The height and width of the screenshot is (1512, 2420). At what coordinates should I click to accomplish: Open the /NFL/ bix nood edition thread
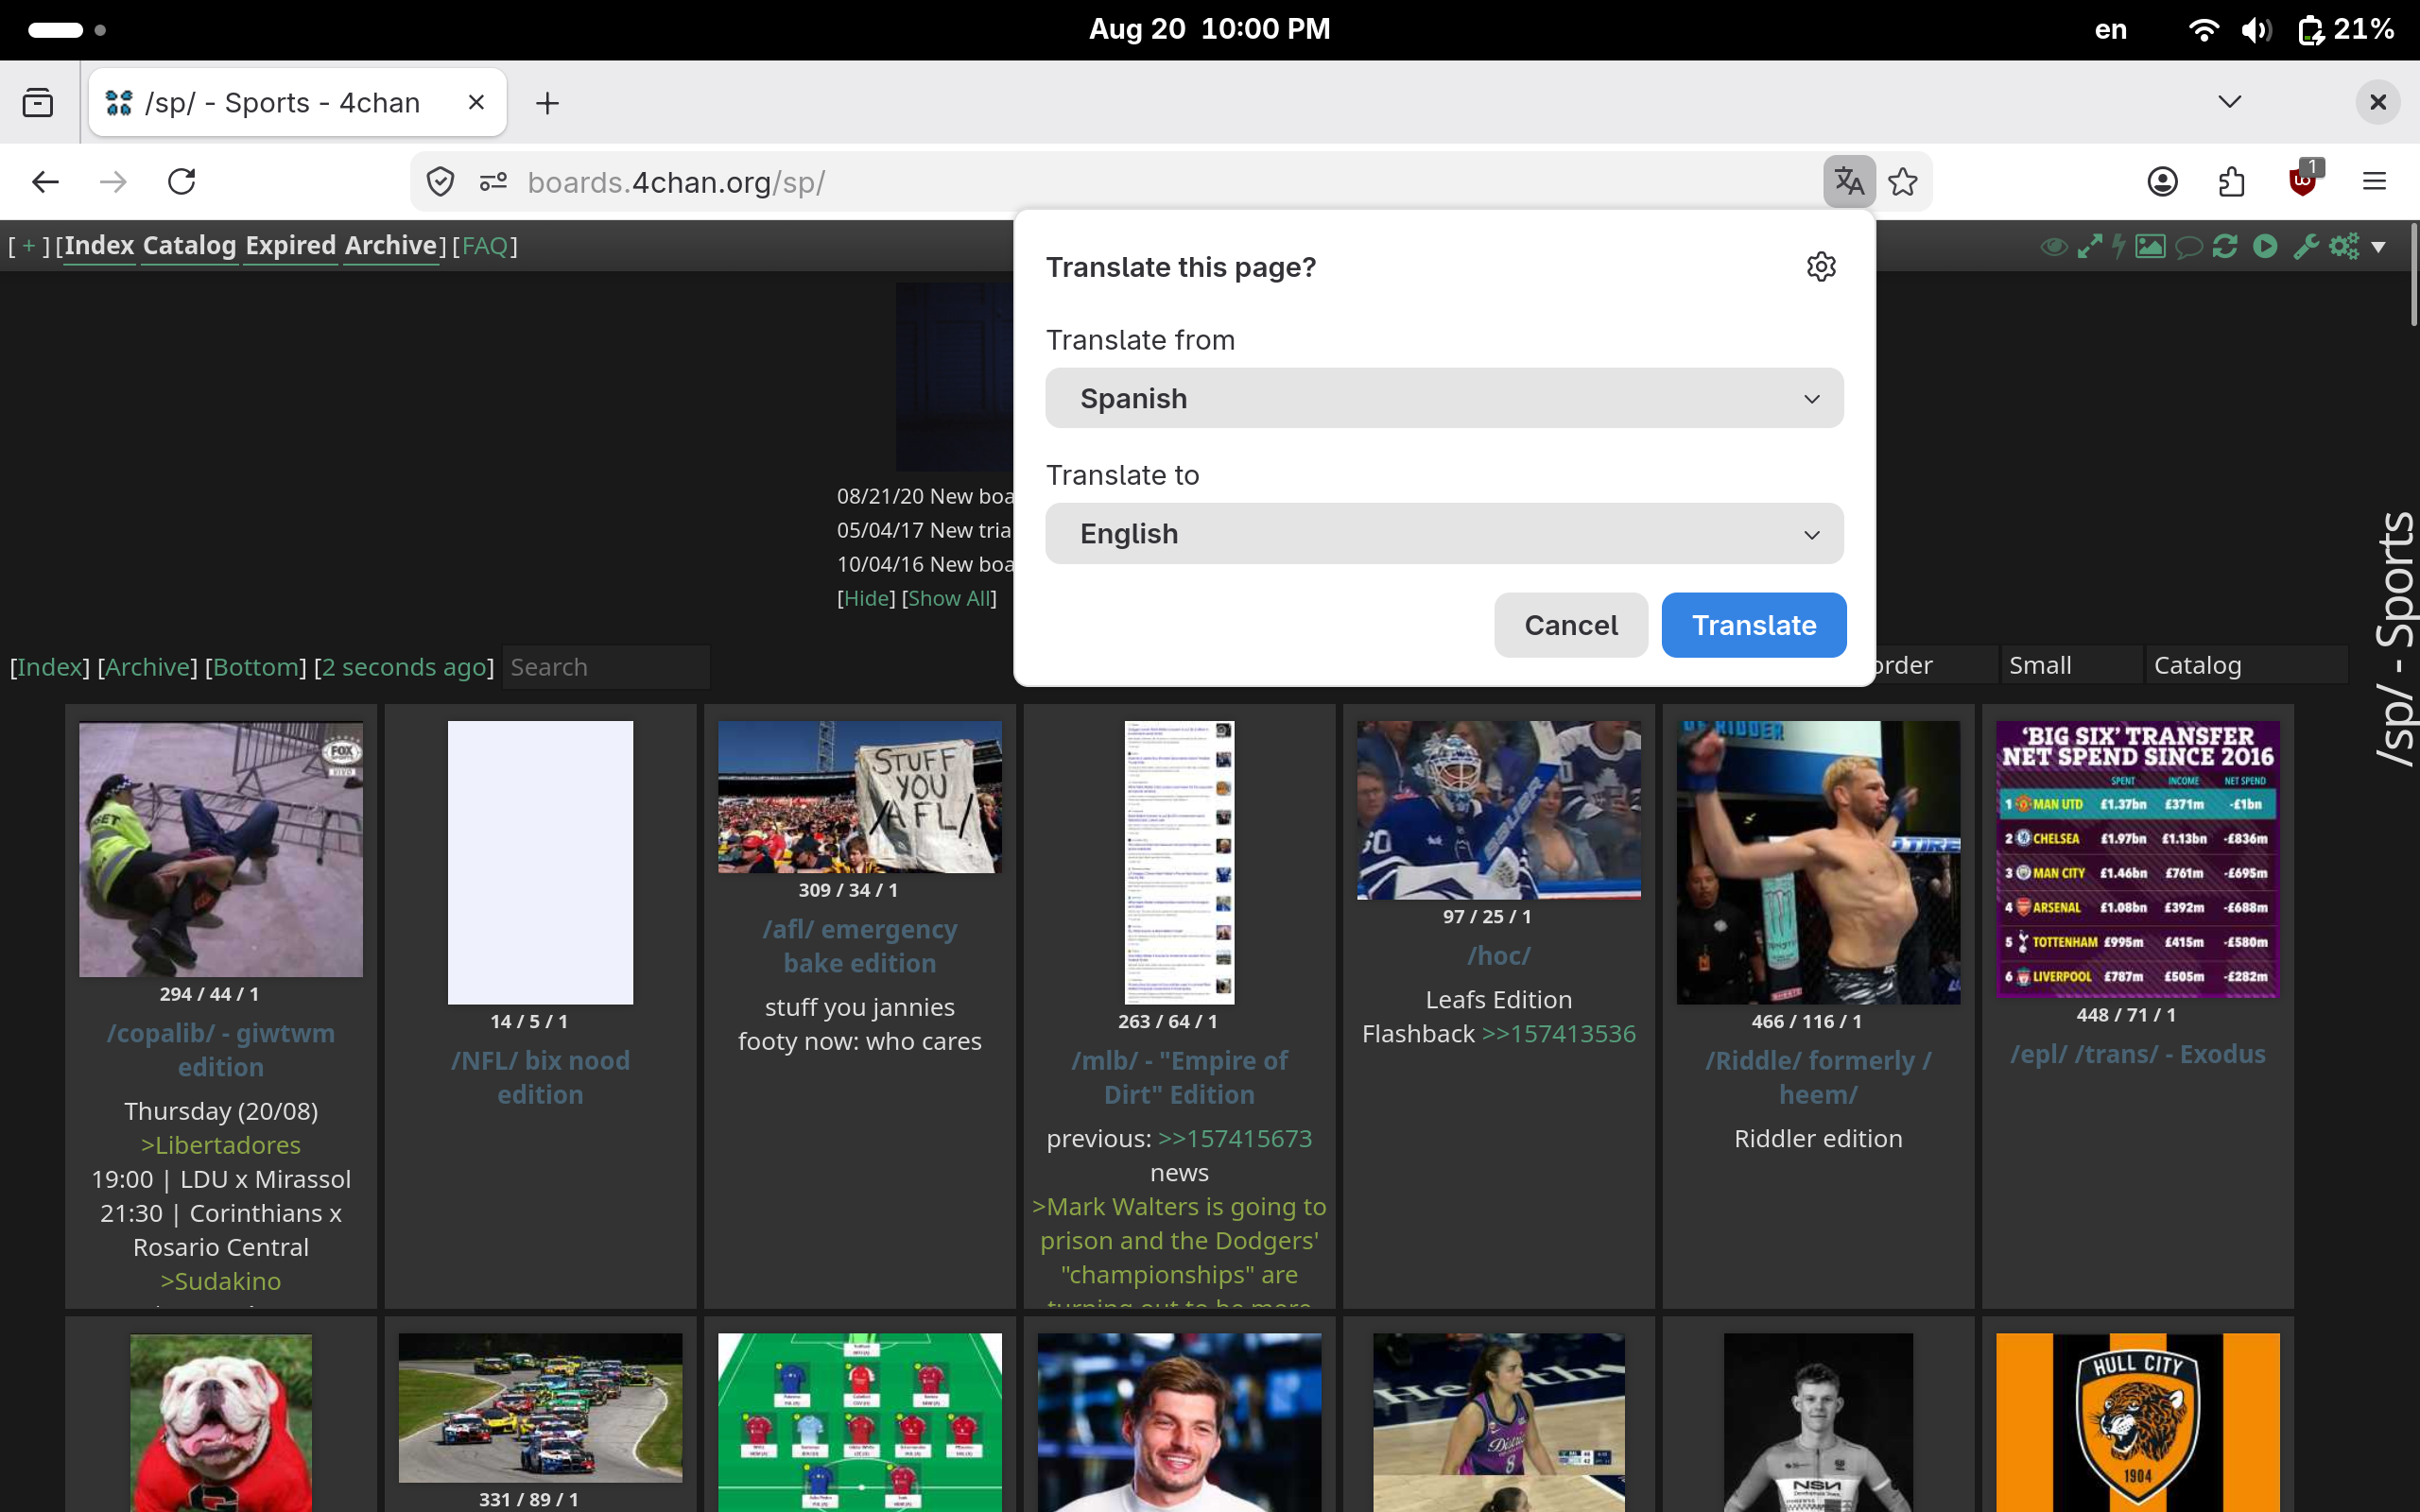point(540,1077)
